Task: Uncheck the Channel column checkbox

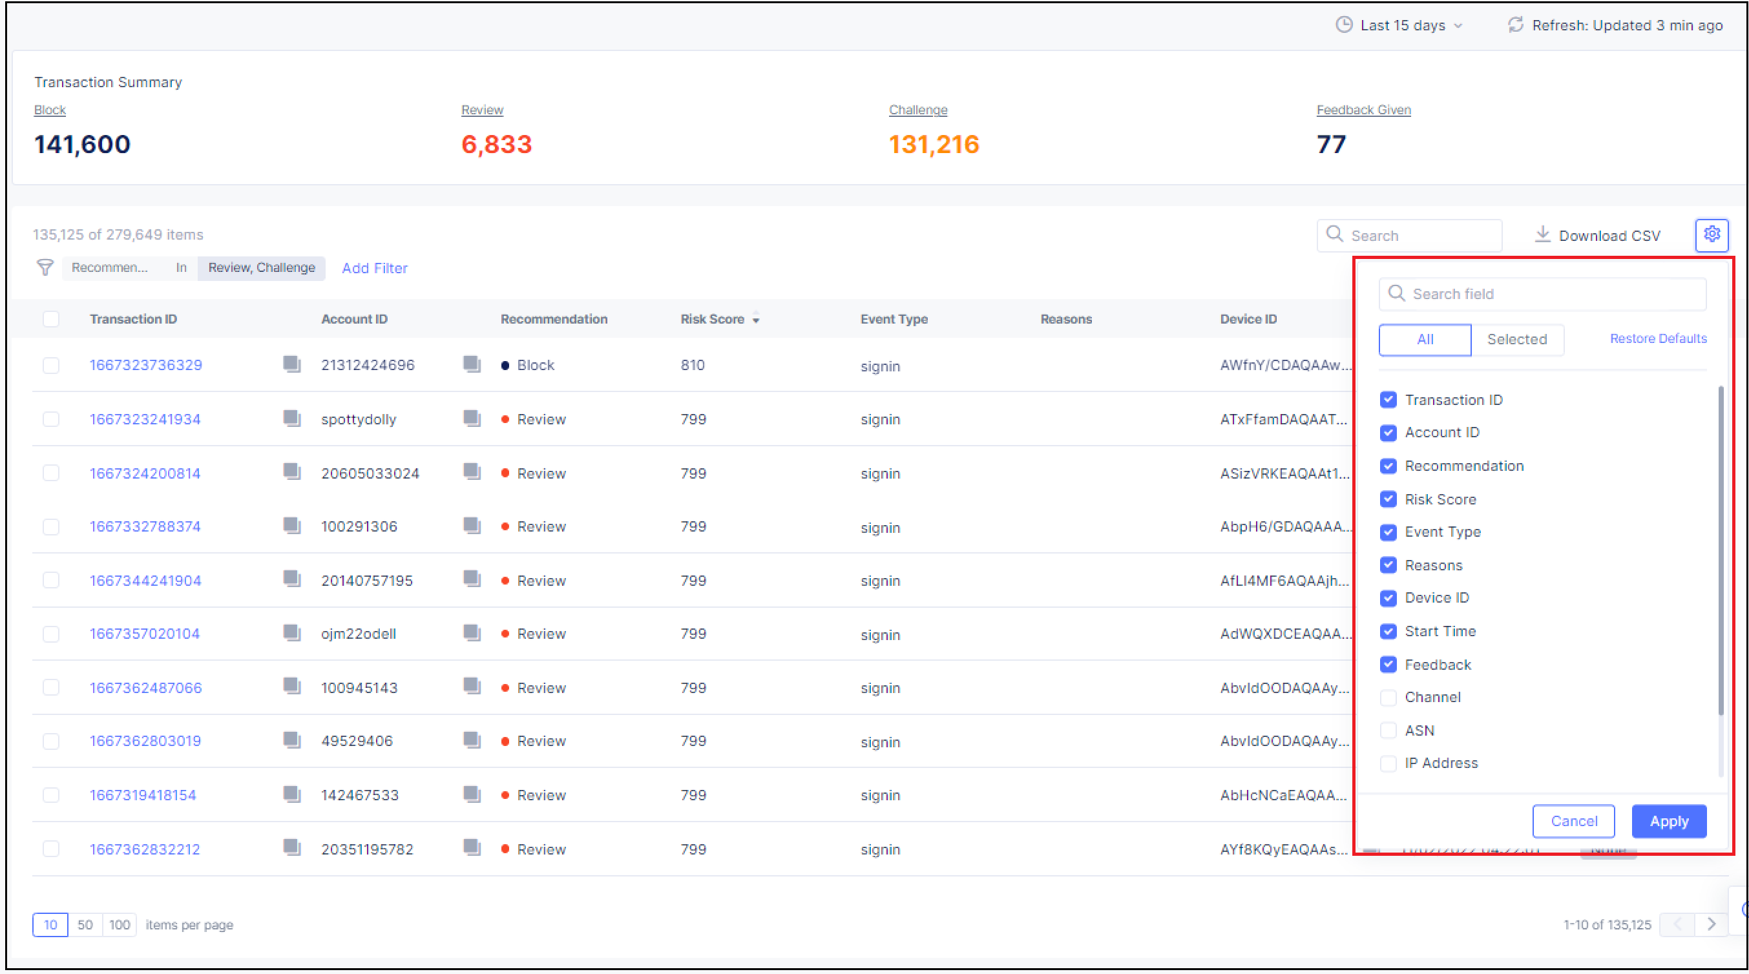Action: coord(1388,697)
